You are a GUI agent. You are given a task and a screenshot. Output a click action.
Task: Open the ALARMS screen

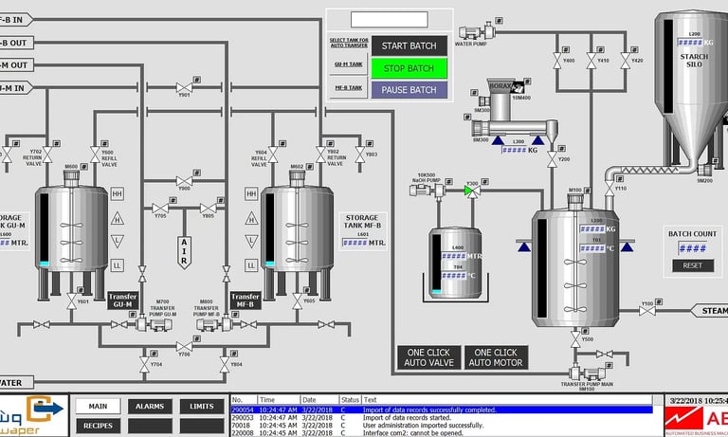pos(150,406)
